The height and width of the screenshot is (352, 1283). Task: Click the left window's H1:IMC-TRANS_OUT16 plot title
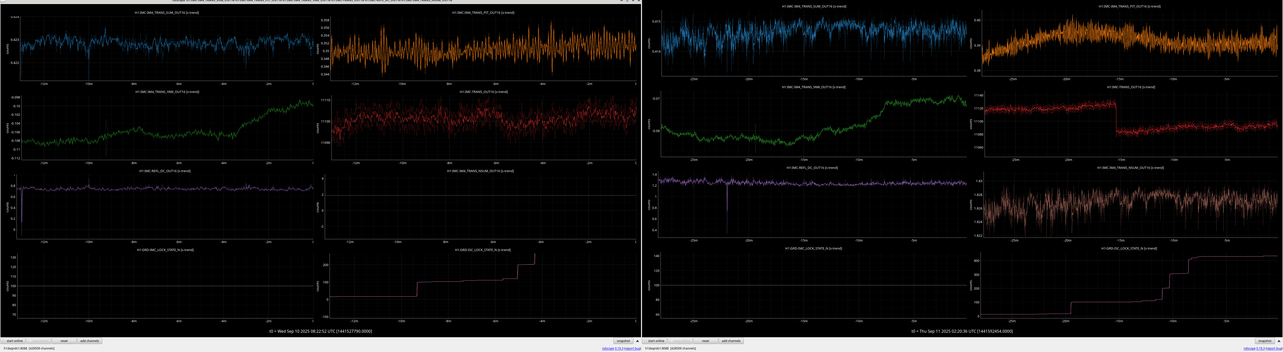pyautogui.click(x=484, y=92)
